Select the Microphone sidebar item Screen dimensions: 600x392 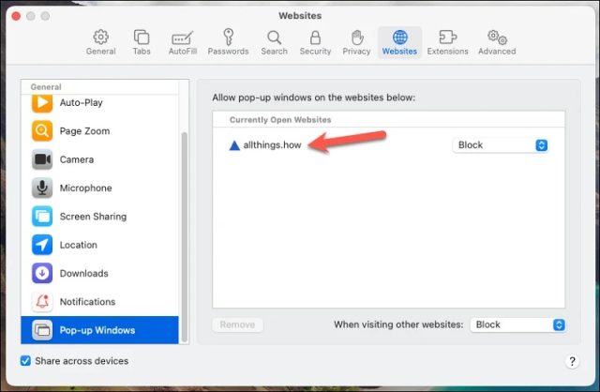pos(100,188)
